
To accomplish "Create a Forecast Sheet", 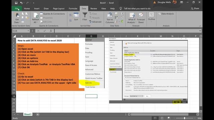I will [141, 18].
